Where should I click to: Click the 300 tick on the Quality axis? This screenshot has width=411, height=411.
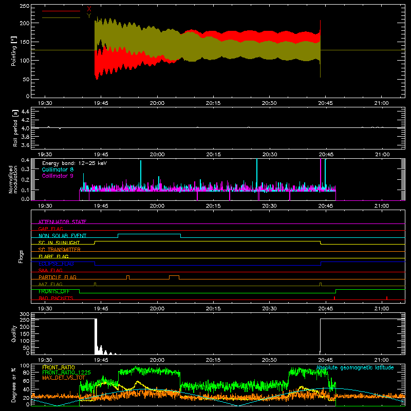click(25, 314)
